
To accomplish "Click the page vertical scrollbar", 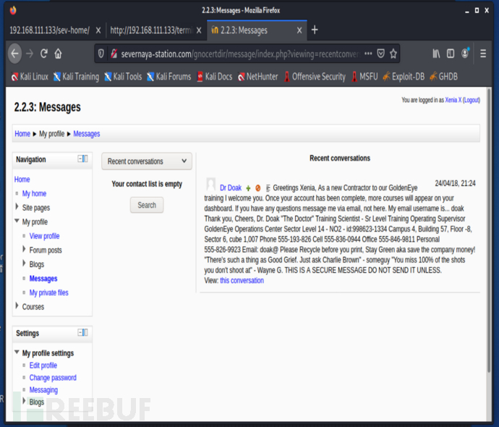I will click(x=489, y=229).
